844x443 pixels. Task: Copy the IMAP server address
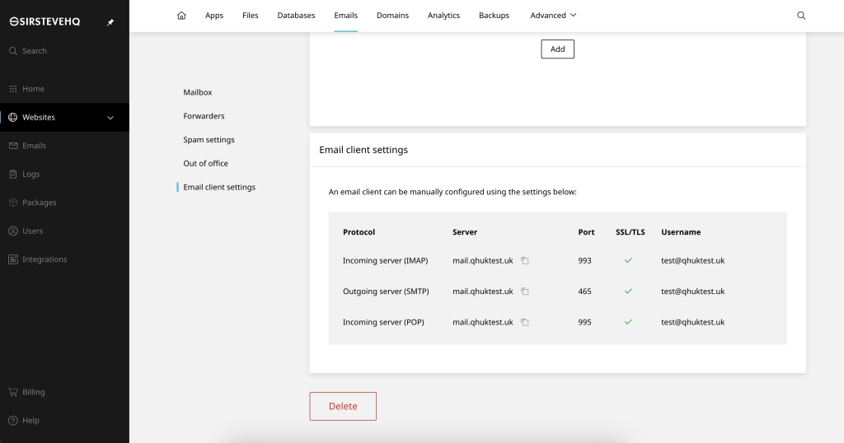point(525,261)
